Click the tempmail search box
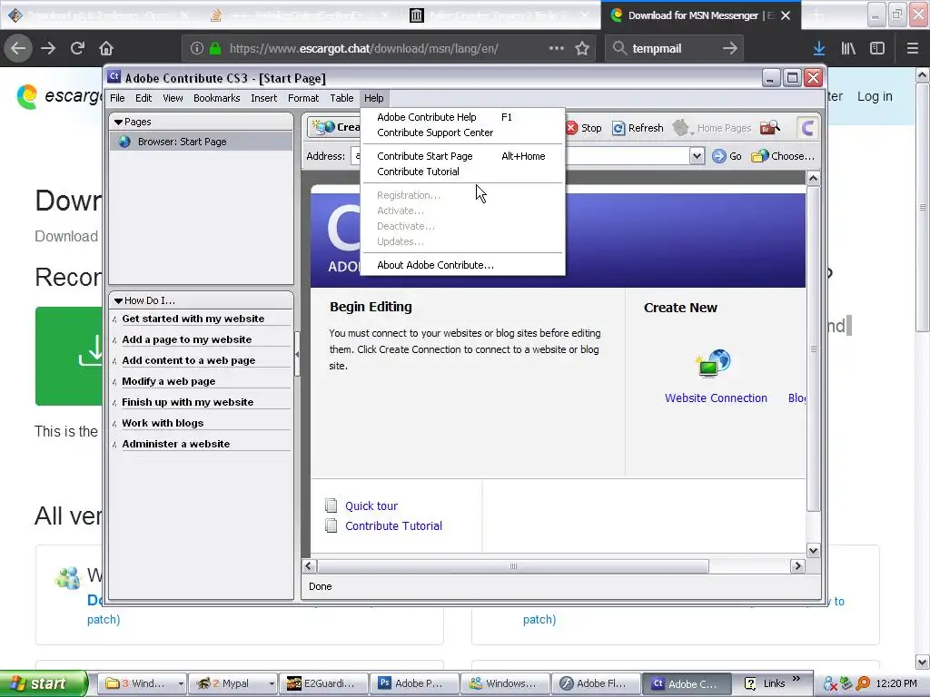 673,49
